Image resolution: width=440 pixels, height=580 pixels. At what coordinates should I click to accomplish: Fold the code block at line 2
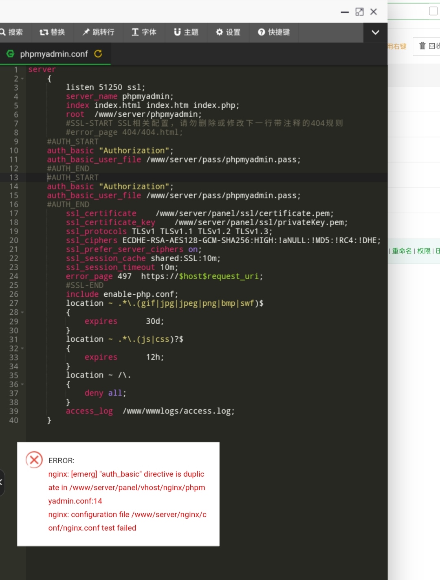tap(22, 79)
